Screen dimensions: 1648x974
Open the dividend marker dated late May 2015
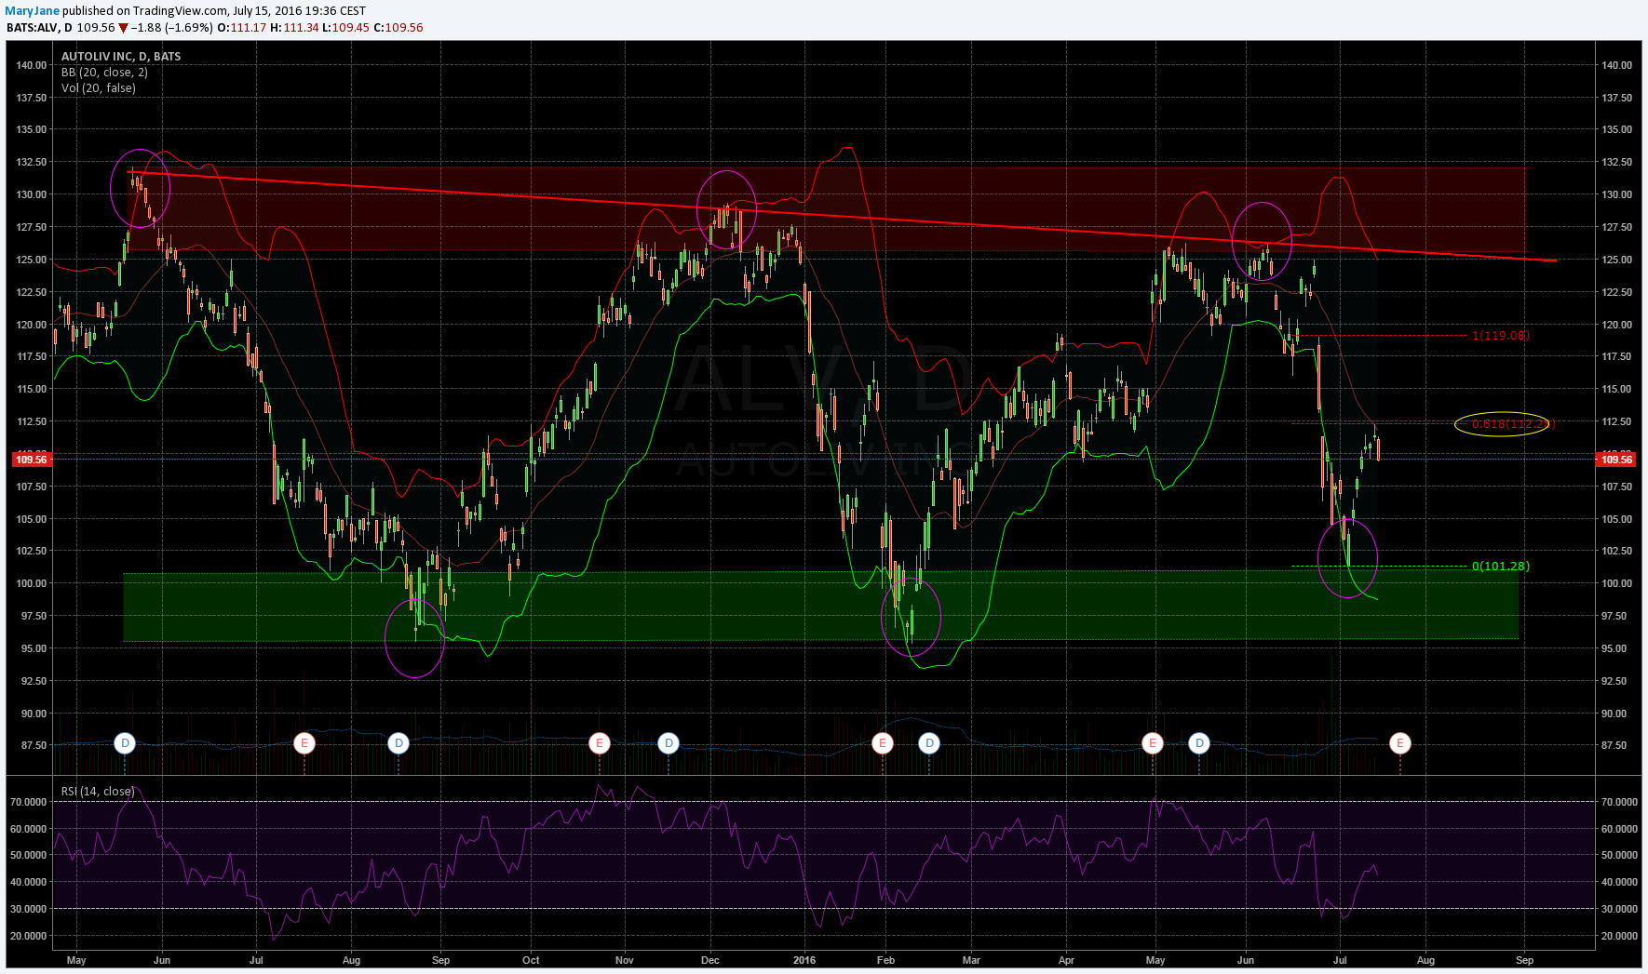coord(125,743)
